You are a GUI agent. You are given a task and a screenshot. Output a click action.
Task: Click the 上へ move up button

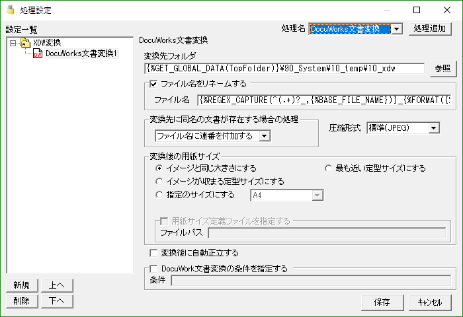(x=57, y=285)
